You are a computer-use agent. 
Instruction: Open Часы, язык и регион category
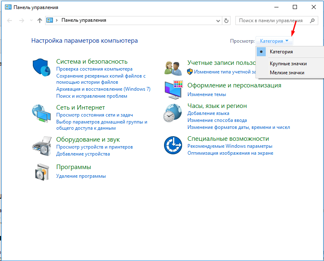coord(217,106)
